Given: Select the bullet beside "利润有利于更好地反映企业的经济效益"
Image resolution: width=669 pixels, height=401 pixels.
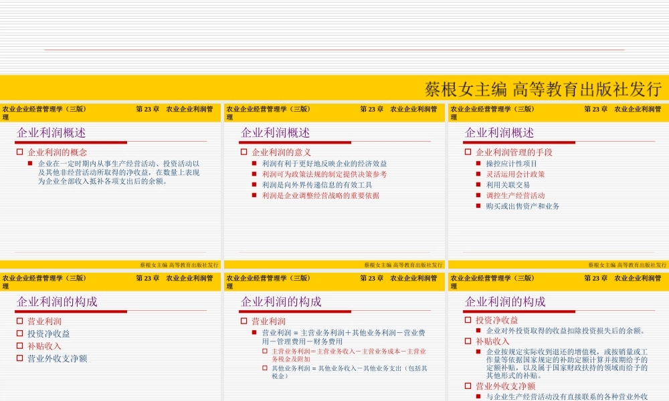Looking at the screenshot, I should 254,163.
